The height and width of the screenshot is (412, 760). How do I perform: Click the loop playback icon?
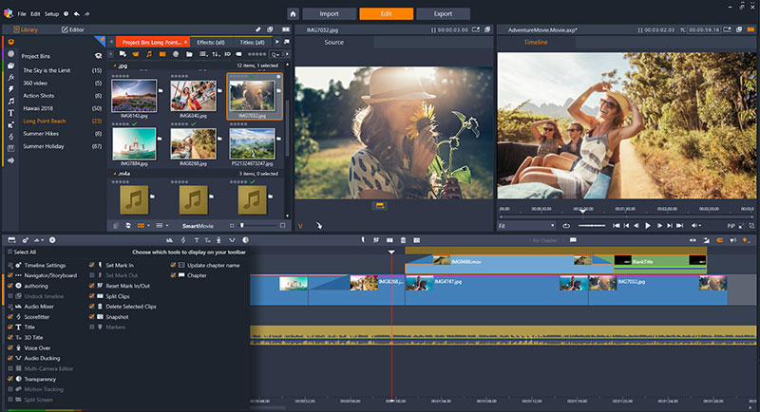click(565, 225)
